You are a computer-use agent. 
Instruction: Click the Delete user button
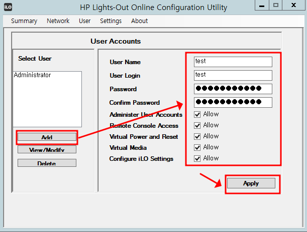coord(47,163)
